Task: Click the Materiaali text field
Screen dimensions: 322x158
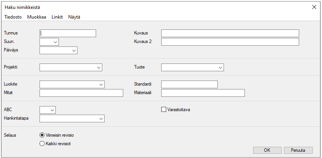Action: click(x=203, y=93)
